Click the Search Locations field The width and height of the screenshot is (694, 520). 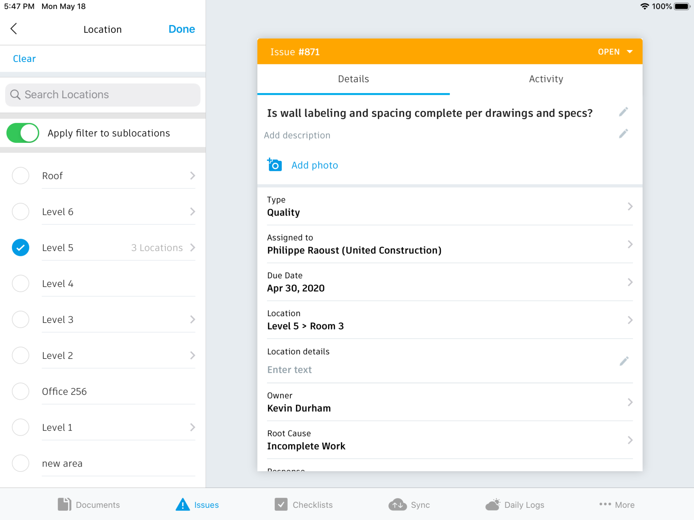click(x=102, y=95)
